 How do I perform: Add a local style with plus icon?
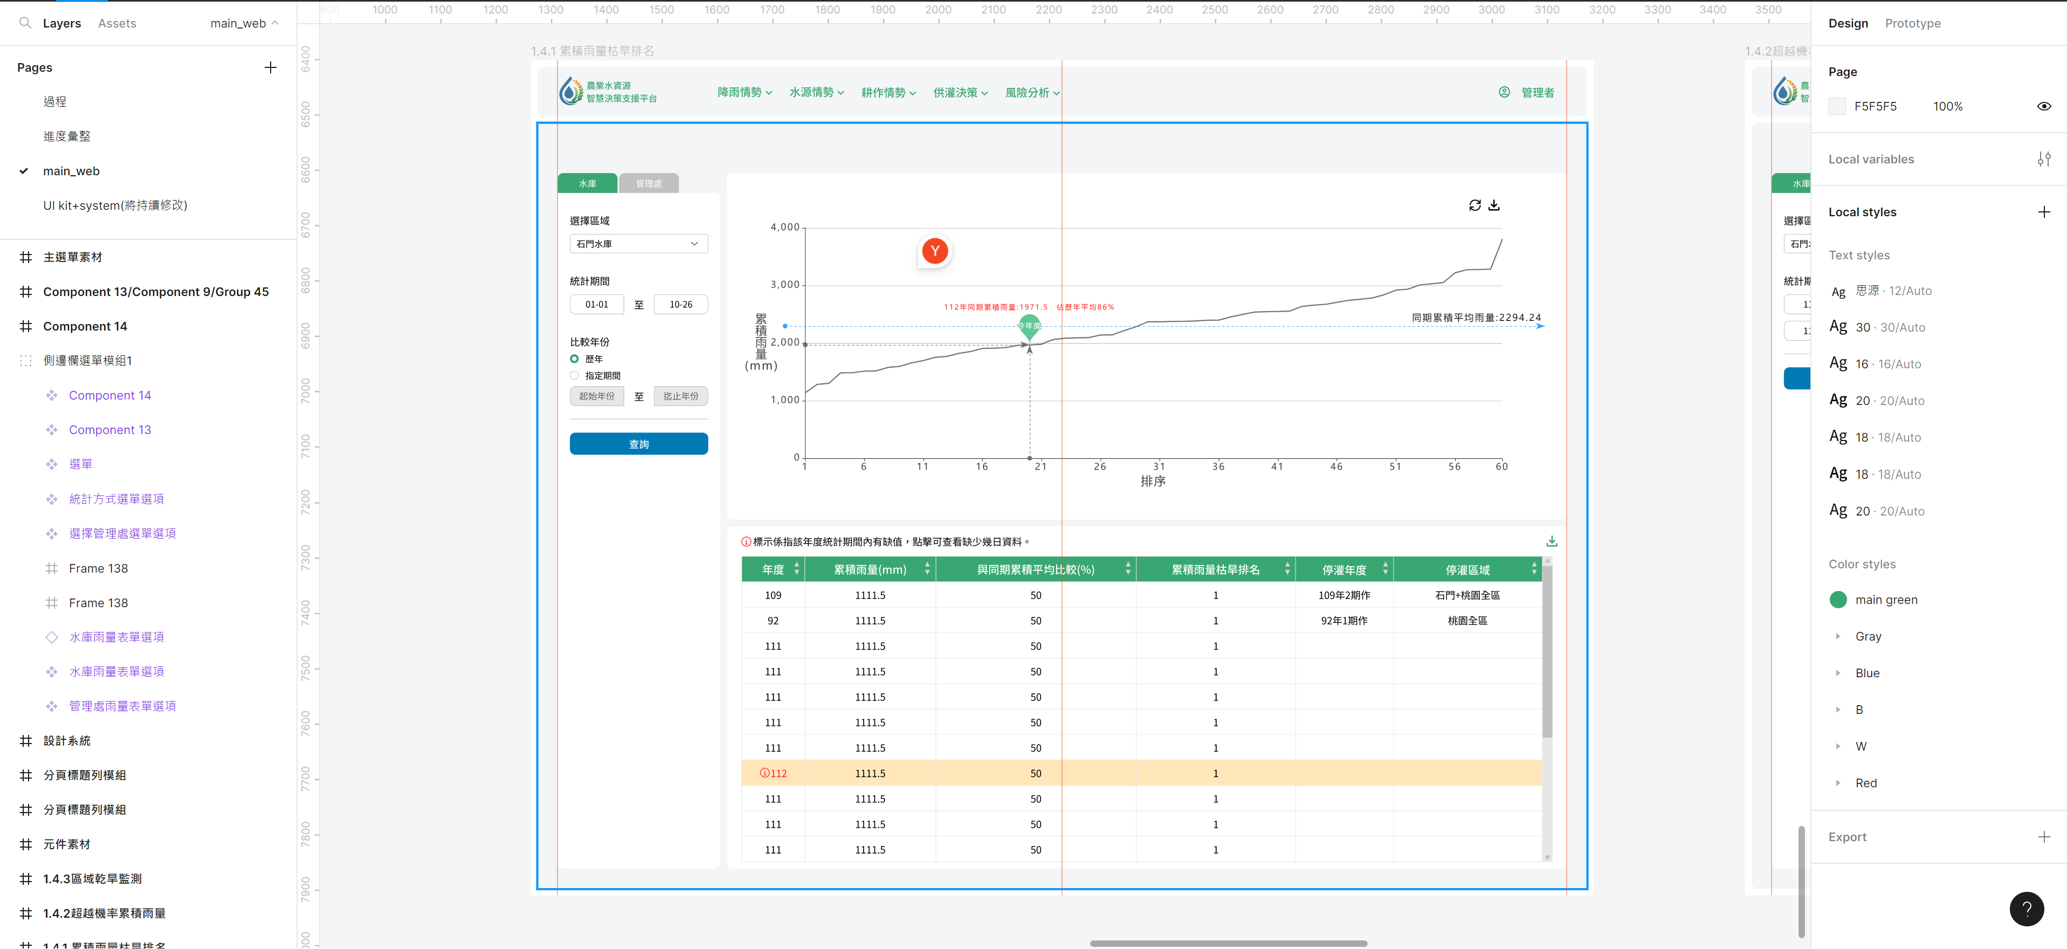tap(2044, 212)
